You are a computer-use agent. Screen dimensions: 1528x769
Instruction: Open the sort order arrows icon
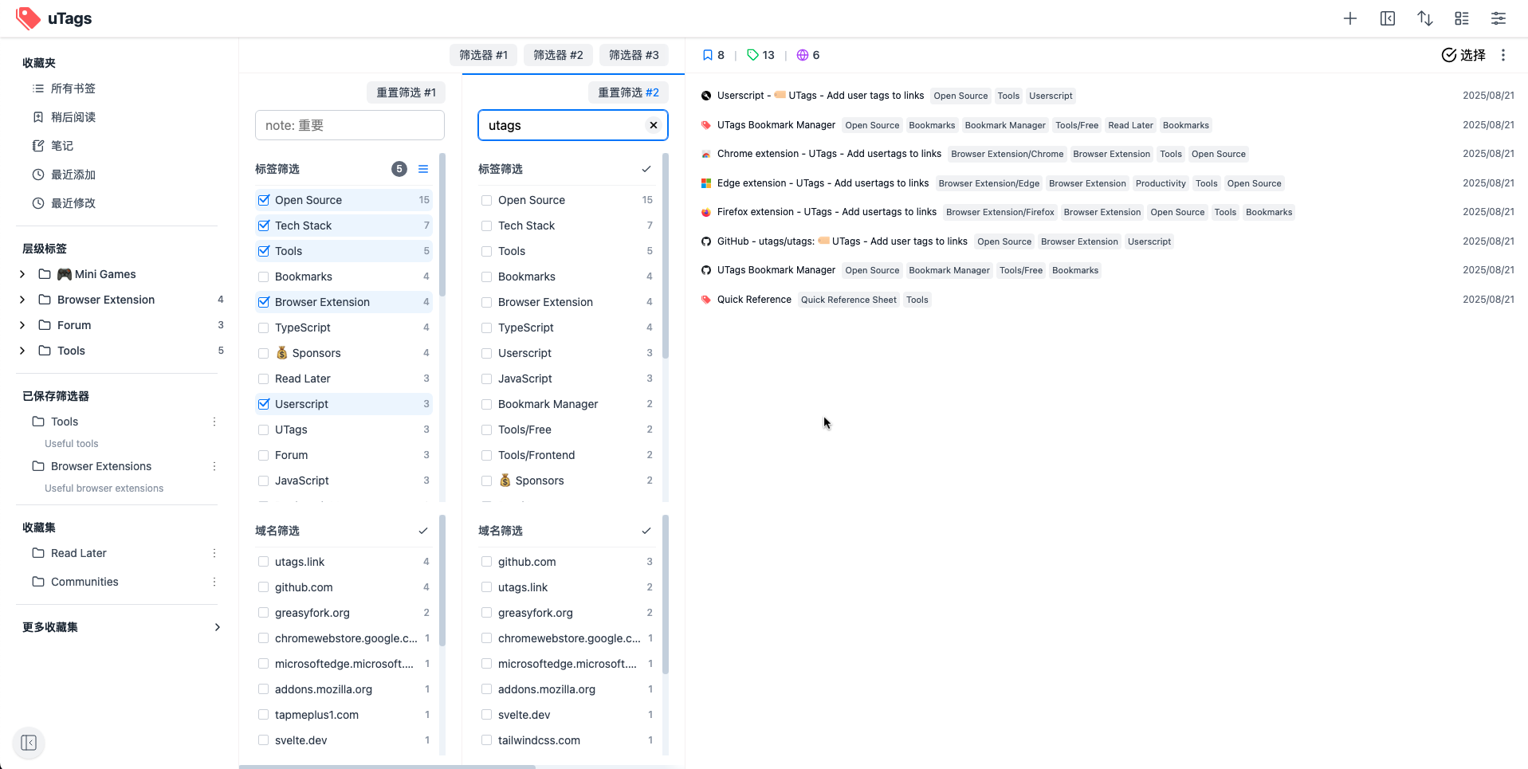[x=1425, y=18]
